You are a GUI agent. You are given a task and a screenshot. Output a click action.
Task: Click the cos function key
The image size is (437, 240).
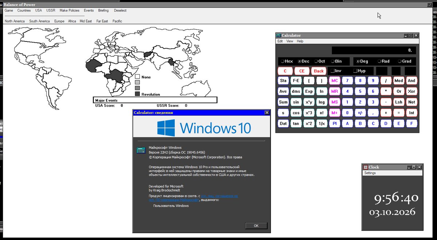tap(296, 113)
